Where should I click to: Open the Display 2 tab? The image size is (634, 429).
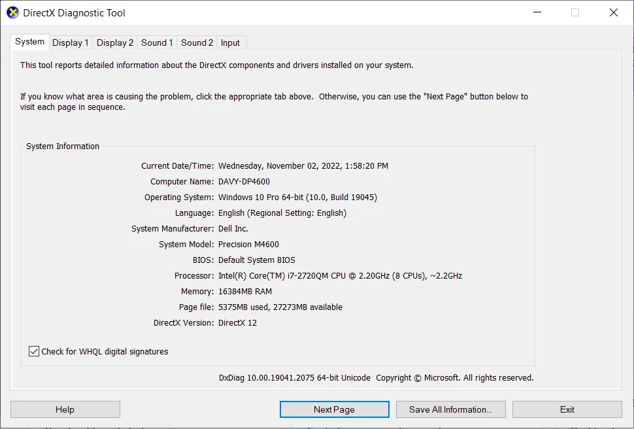(115, 43)
